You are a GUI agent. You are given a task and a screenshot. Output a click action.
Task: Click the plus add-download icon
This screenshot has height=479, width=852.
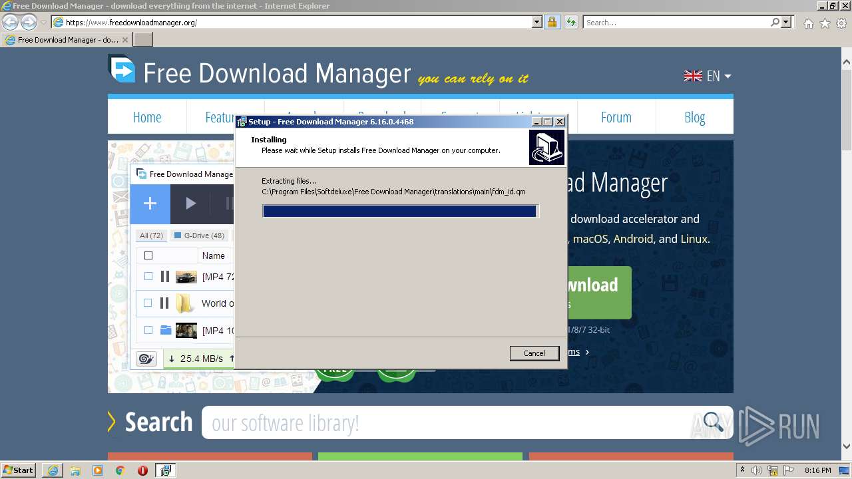[x=150, y=204]
